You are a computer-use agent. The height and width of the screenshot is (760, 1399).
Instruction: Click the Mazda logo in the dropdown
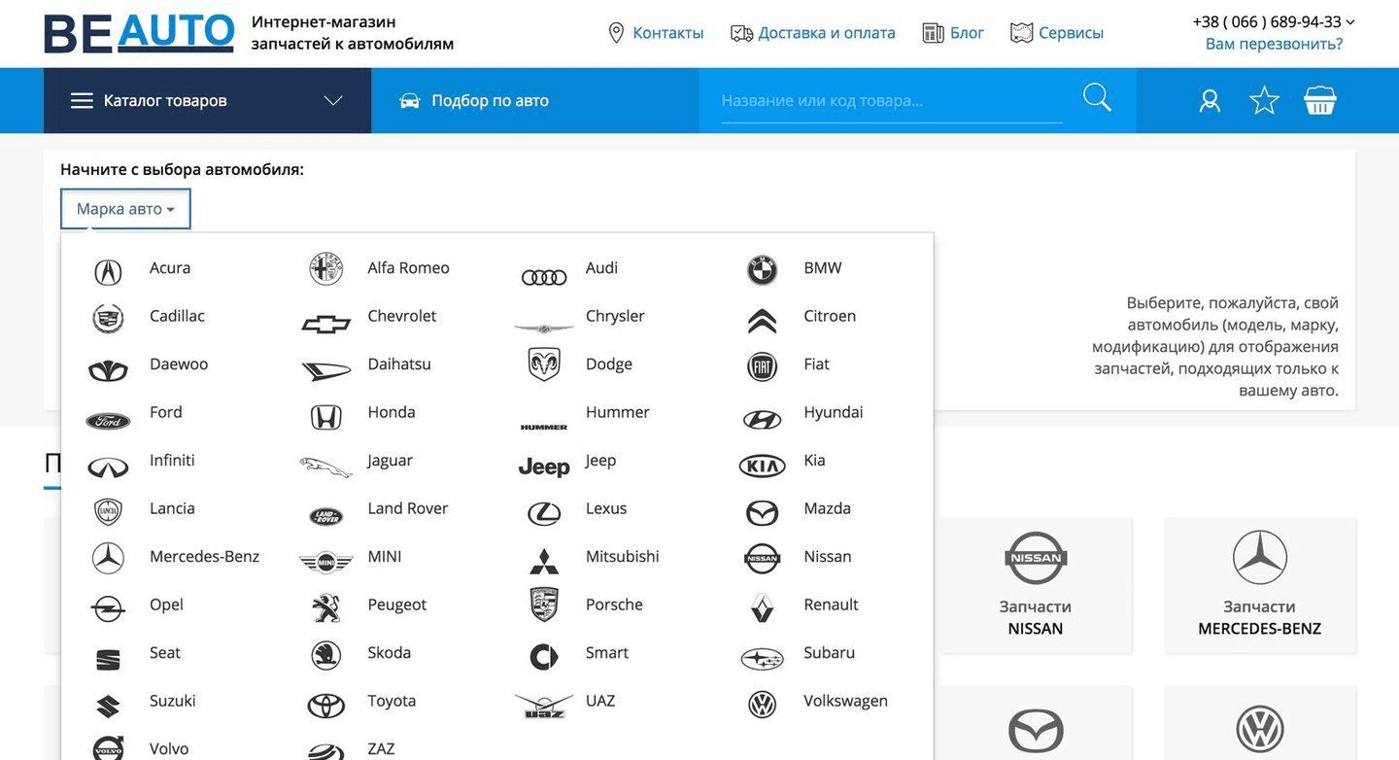[x=763, y=513]
